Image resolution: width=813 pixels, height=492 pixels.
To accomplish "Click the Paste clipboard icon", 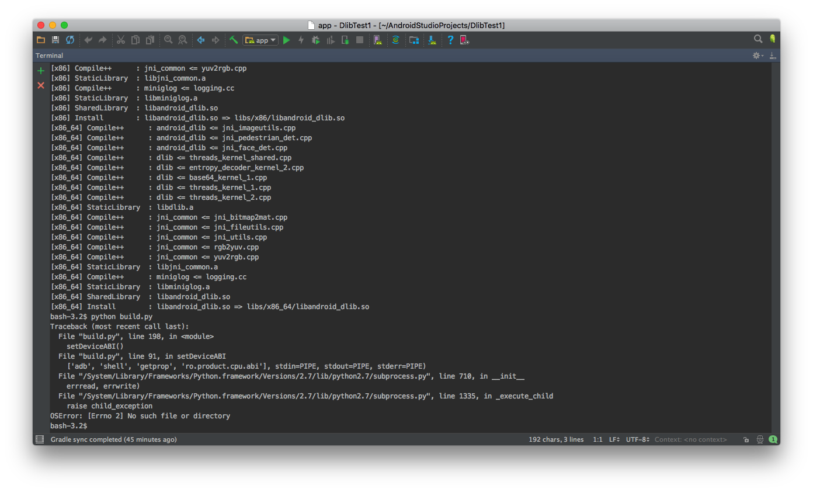I will click(x=150, y=40).
